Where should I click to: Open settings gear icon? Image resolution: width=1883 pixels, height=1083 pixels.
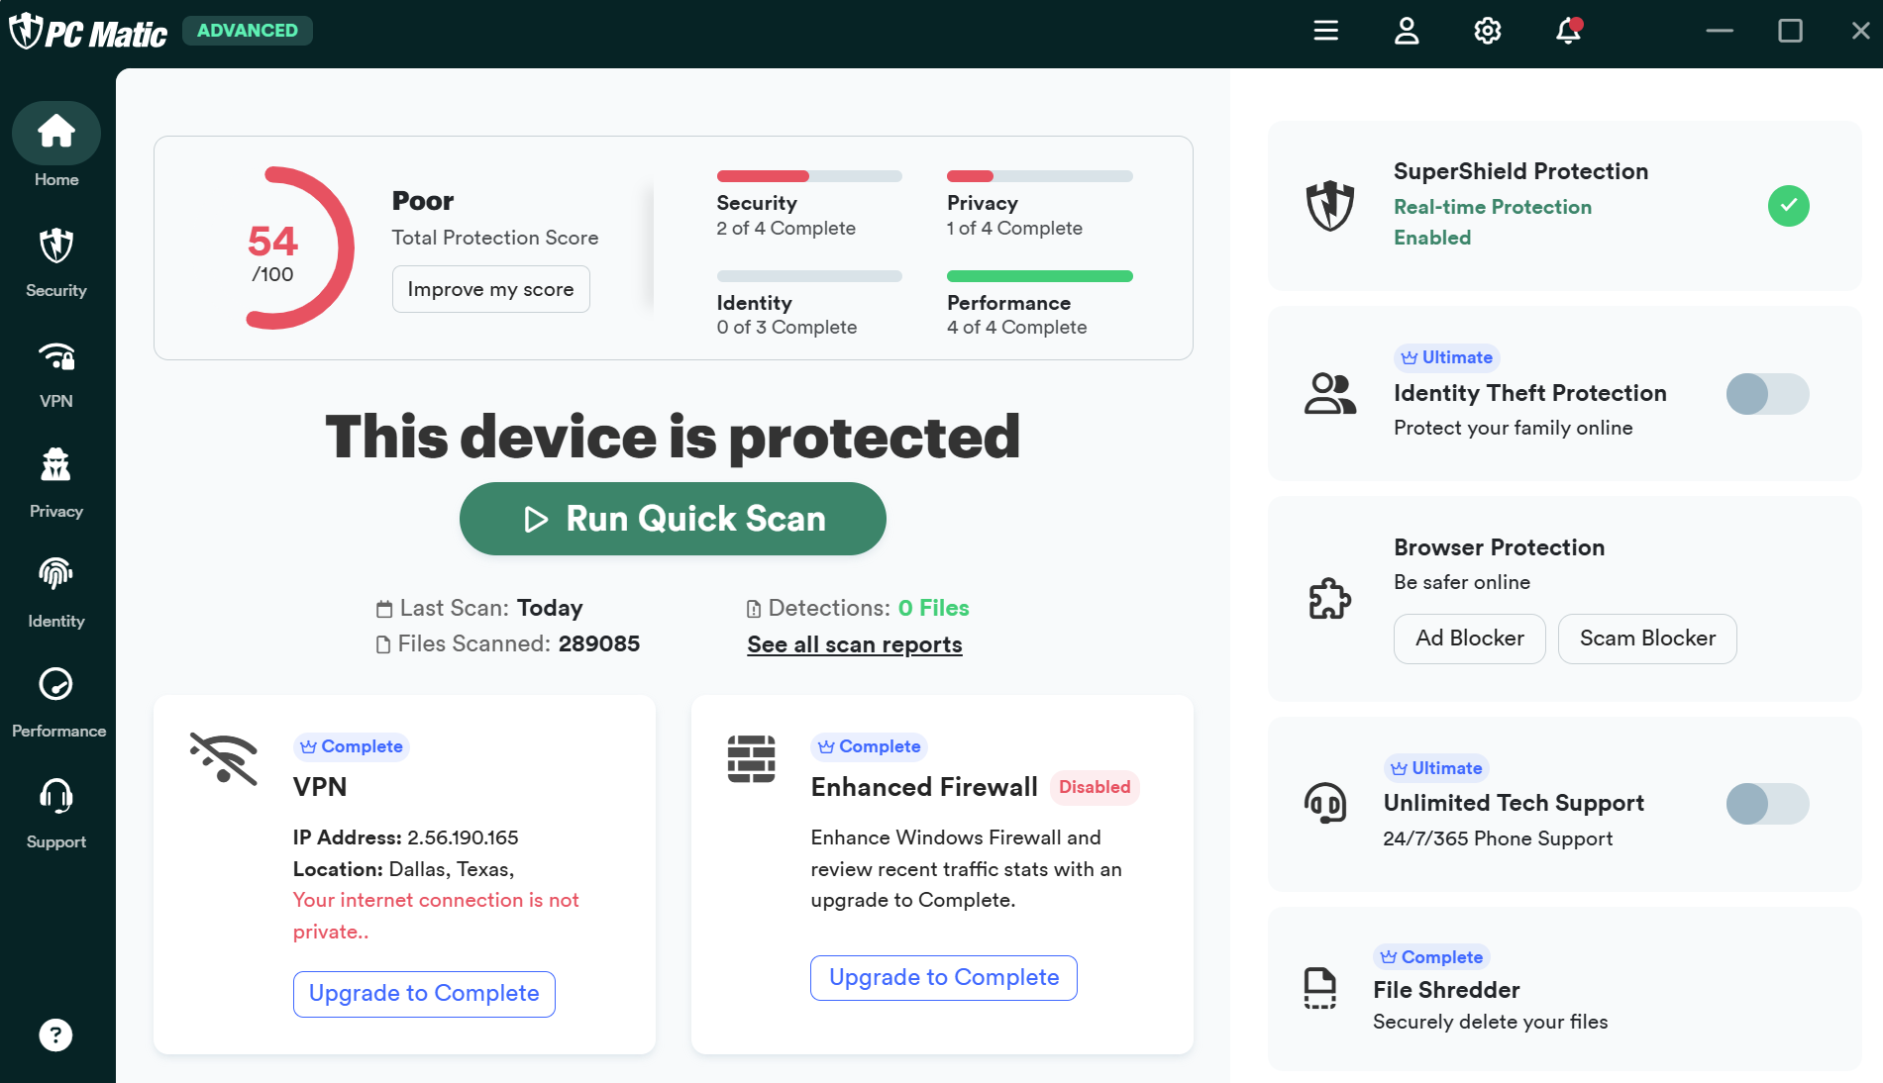pos(1487,31)
